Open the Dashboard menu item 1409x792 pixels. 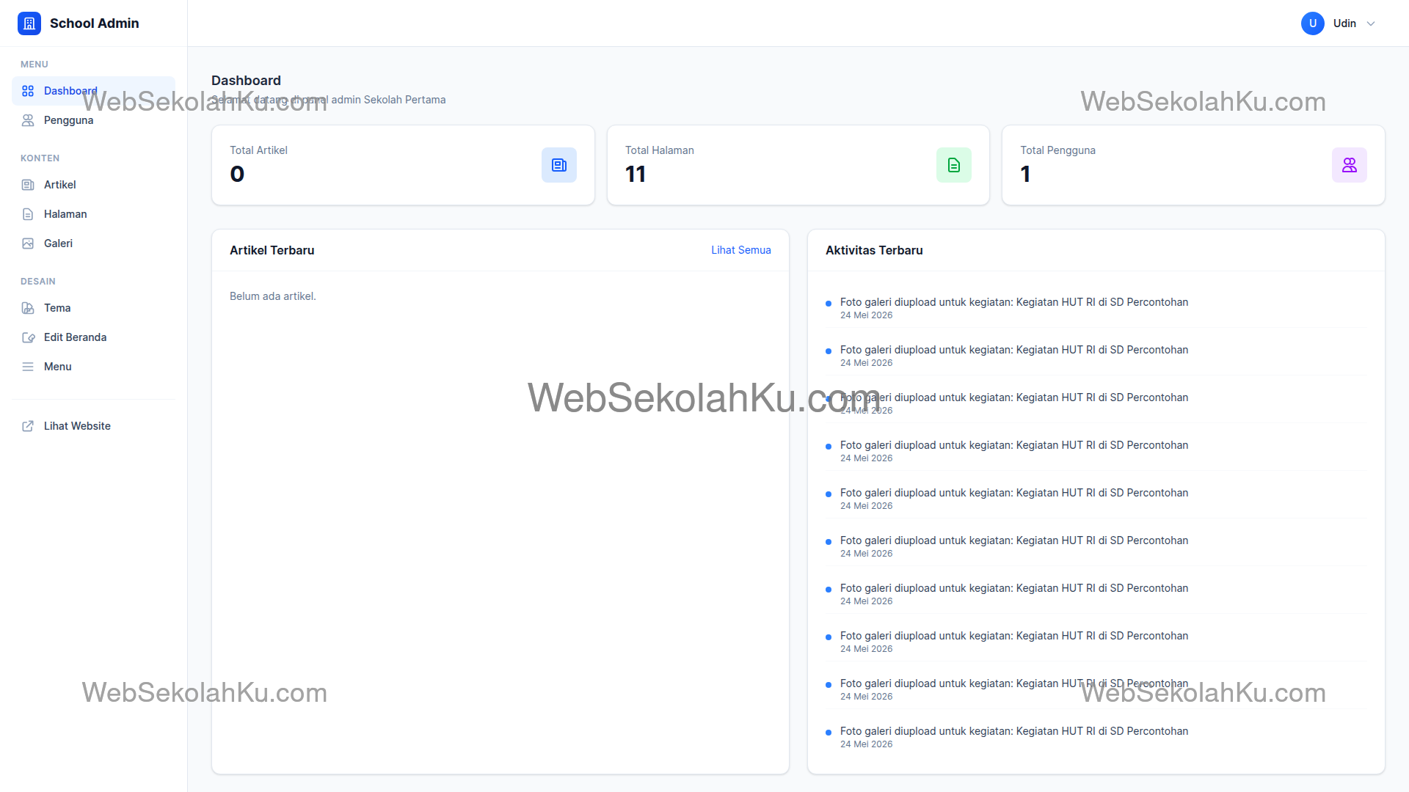click(94, 91)
